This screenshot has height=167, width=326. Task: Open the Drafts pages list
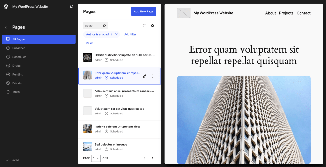(x=16, y=66)
